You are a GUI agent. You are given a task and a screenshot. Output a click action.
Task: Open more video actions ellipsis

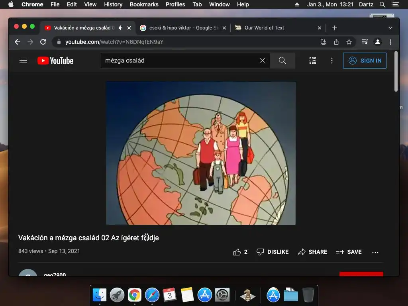coord(375,252)
